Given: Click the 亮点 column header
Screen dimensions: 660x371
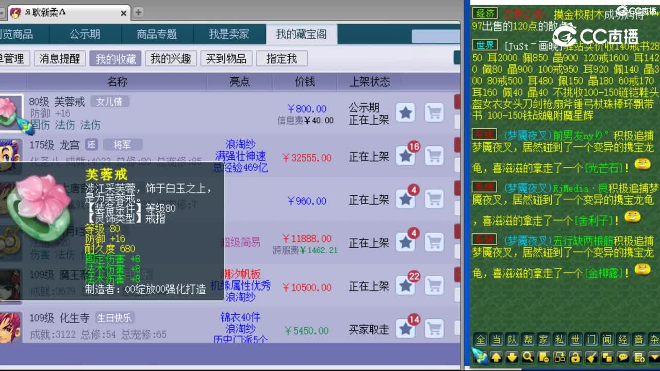Looking at the screenshot, I should 240,81.
